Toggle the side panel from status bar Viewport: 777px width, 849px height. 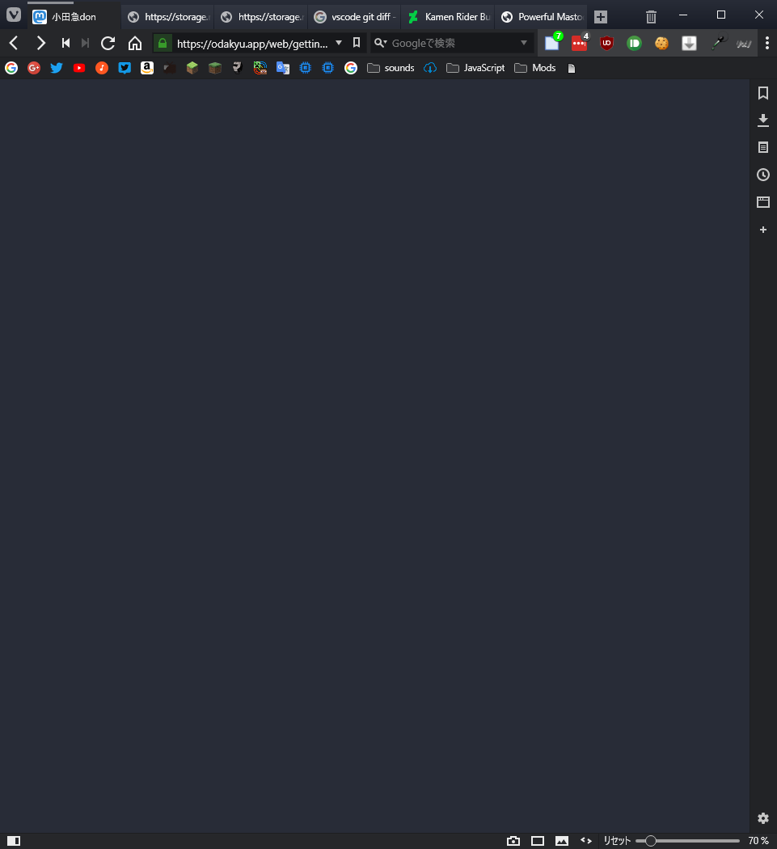coord(14,841)
